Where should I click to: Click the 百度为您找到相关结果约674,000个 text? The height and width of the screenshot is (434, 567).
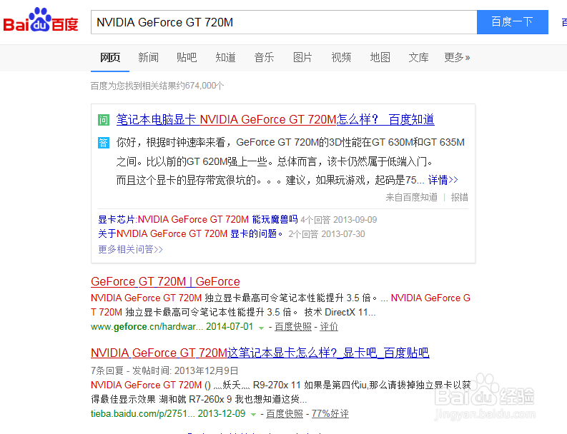[x=157, y=86]
